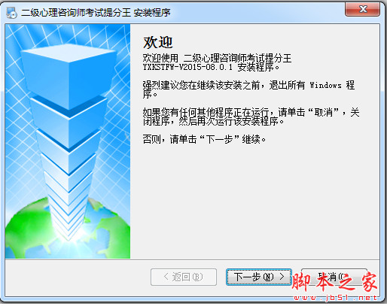
Task: Click the version text YXKSTFW-V2015-08.0.1
Action: 187,67
